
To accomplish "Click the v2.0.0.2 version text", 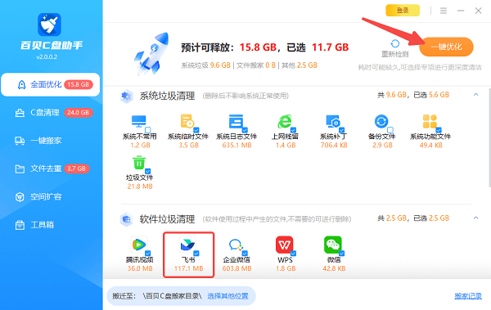I will pos(47,57).
